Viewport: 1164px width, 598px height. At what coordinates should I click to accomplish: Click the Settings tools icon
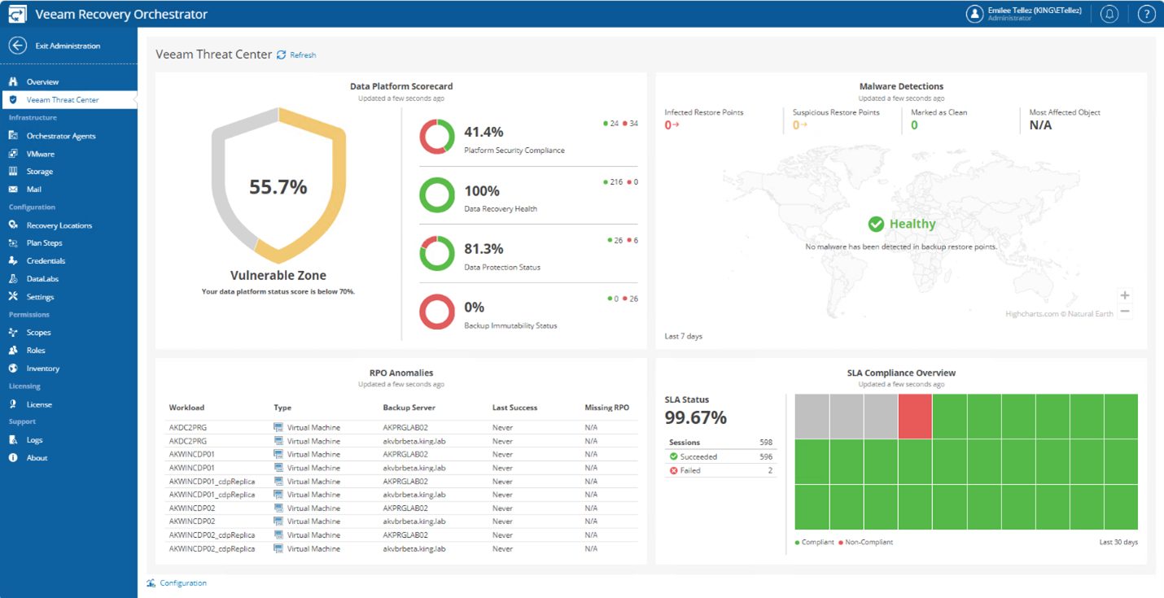tap(13, 296)
